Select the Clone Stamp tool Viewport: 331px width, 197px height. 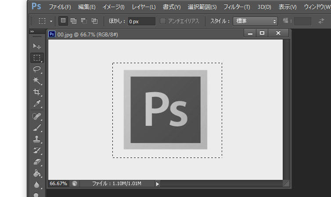pos(37,139)
